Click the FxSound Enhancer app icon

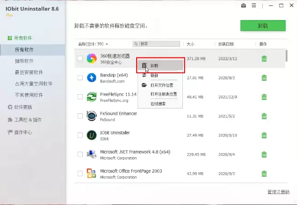click(92, 116)
